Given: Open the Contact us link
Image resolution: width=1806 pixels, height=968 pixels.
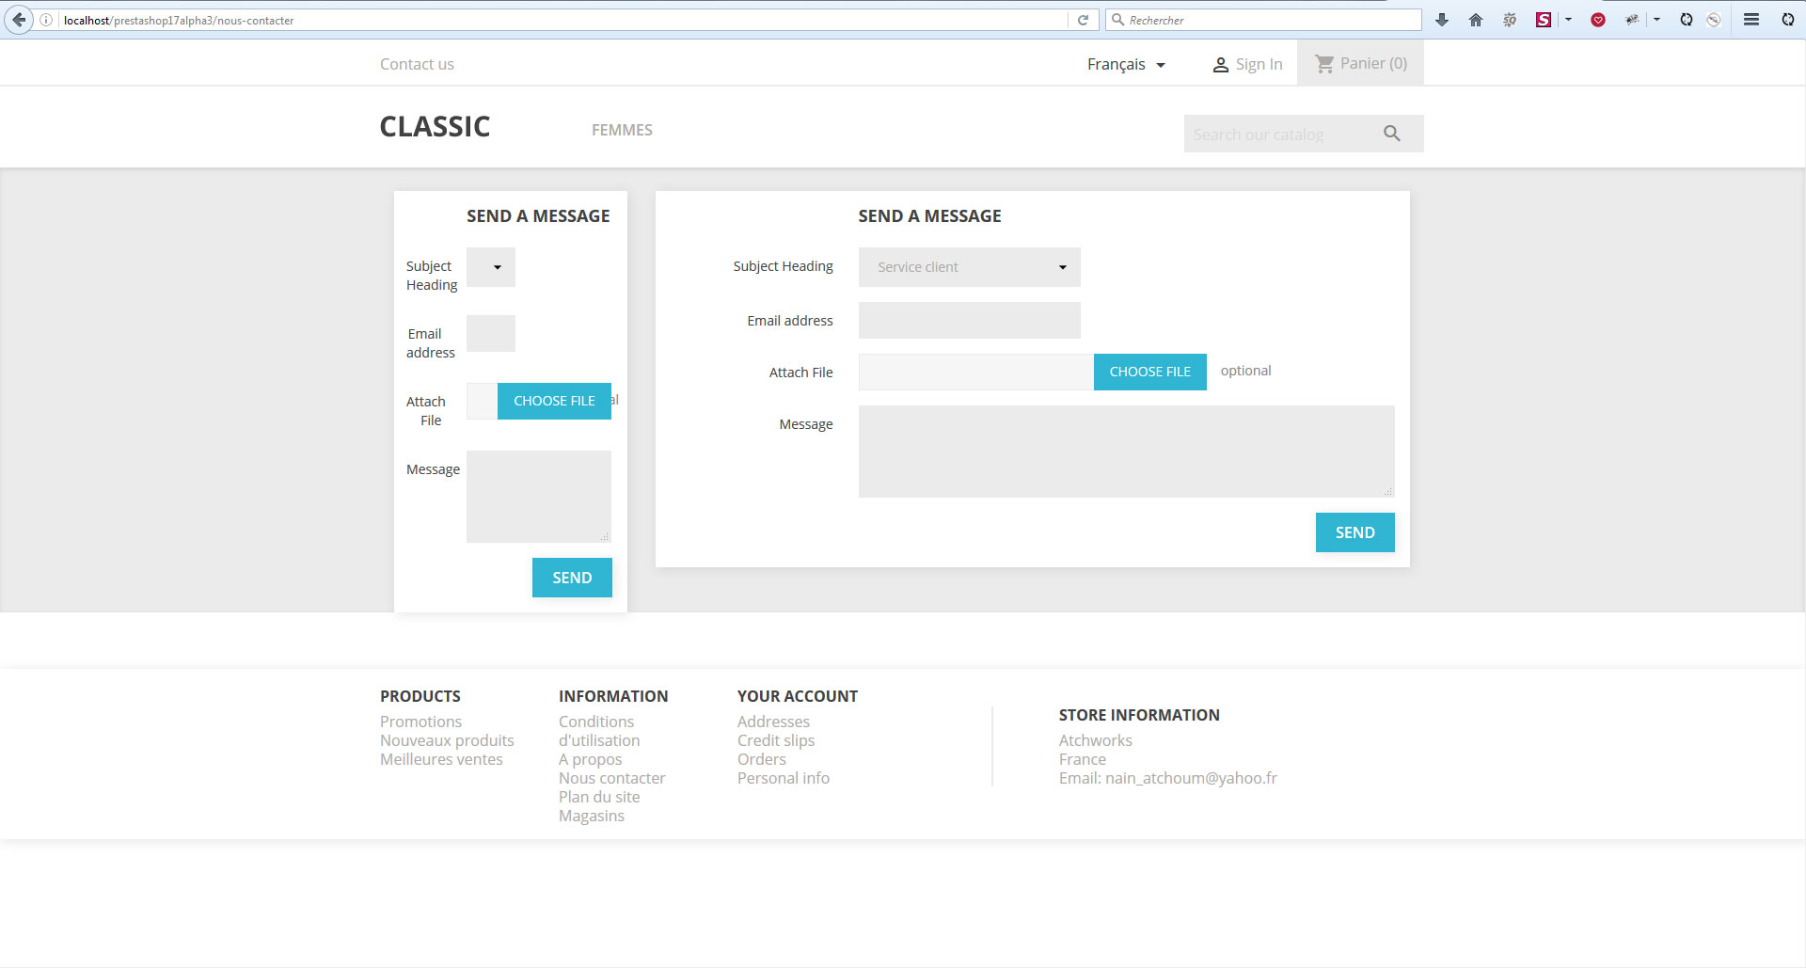Looking at the screenshot, I should tap(417, 64).
